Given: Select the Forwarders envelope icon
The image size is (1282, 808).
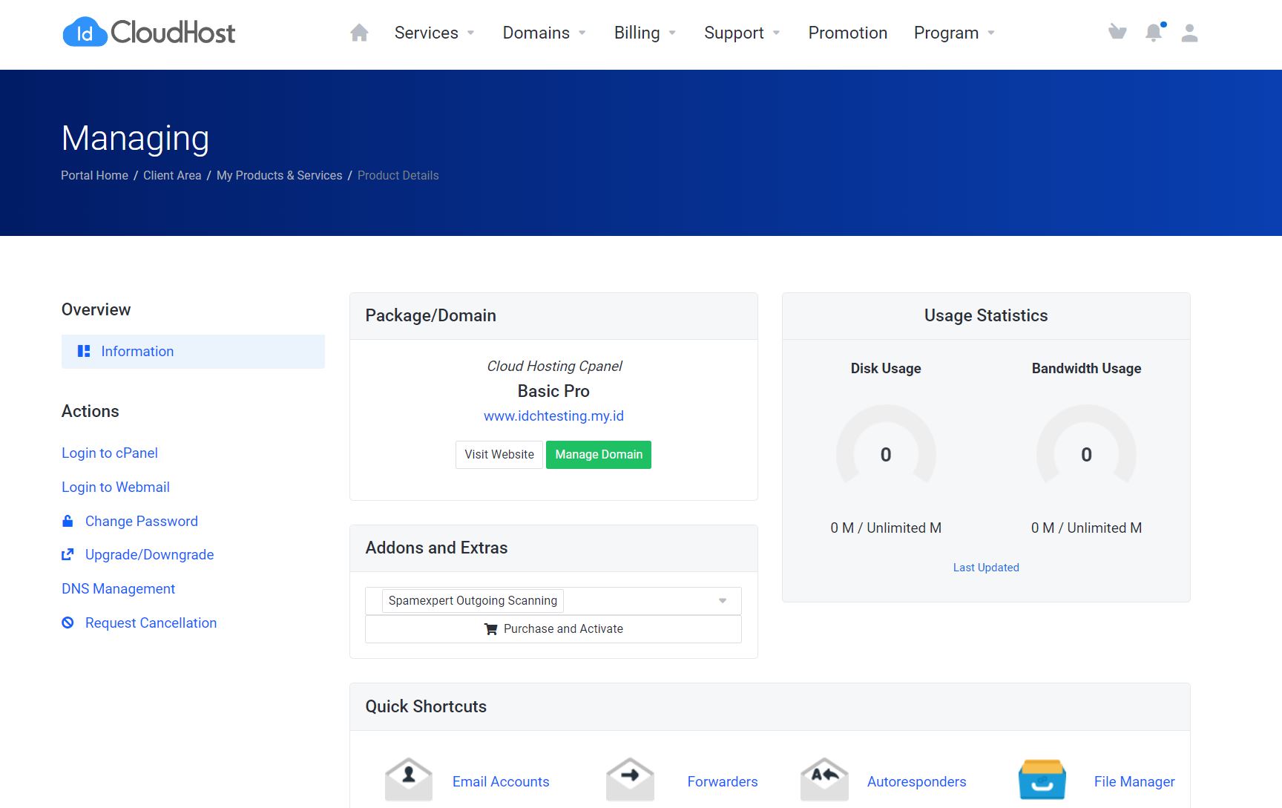Looking at the screenshot, I should click(630, 778).
